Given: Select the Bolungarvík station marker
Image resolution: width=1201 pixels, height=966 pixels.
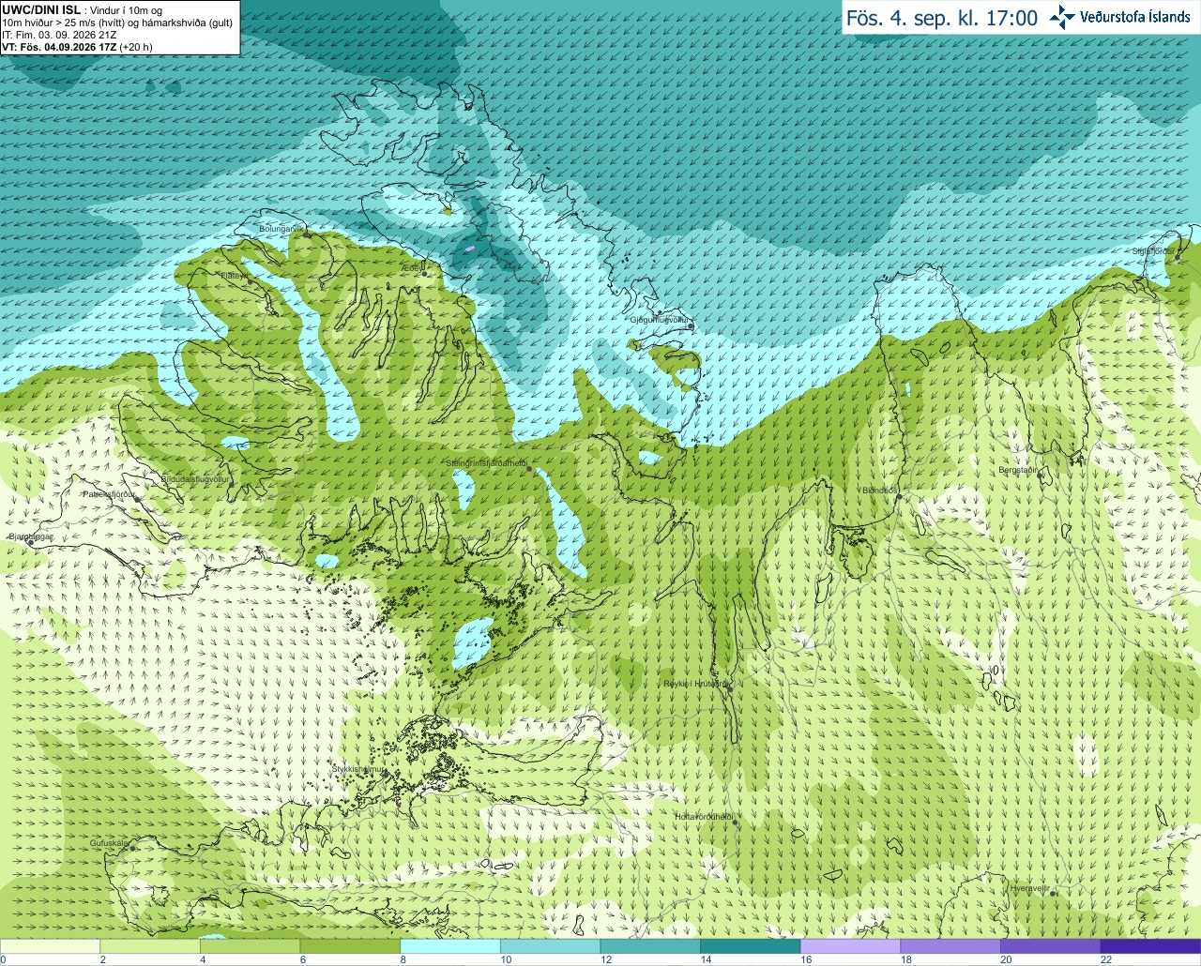Looking at the screenshot, I should (307, 234).
